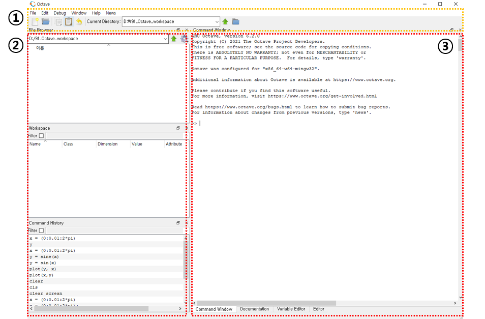Enable the Command History Filter checkbox
The image size is (485, 319).
41,230
